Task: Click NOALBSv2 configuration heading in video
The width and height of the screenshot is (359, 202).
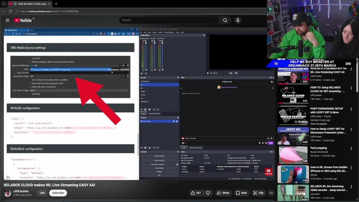Action: tap(26, 149)
